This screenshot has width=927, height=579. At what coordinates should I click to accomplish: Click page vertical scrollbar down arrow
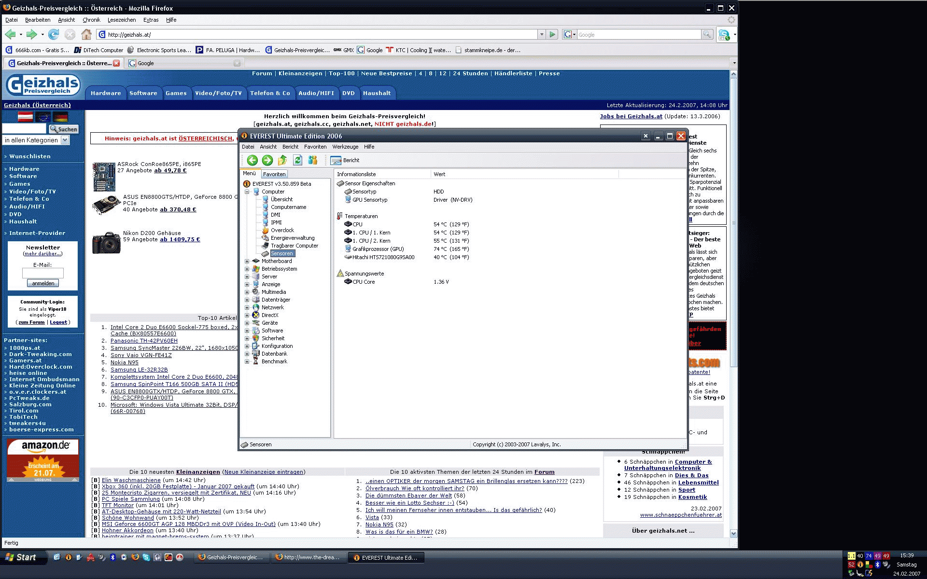(x=733, y=533)
